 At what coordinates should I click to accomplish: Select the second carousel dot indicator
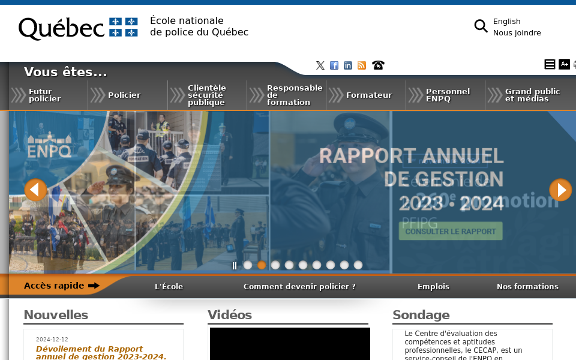pyautogui.click(x=262, y=265)
